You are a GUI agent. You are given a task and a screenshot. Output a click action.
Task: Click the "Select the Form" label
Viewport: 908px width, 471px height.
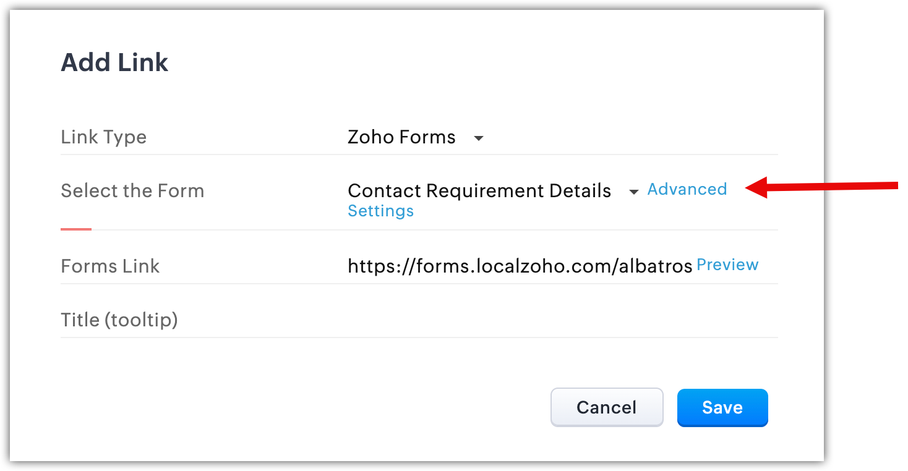[x=132, y=191]
